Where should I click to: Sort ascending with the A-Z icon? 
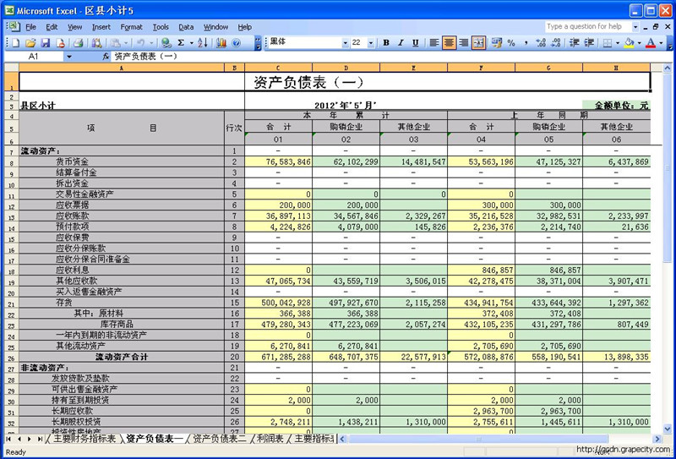(202, 42)
